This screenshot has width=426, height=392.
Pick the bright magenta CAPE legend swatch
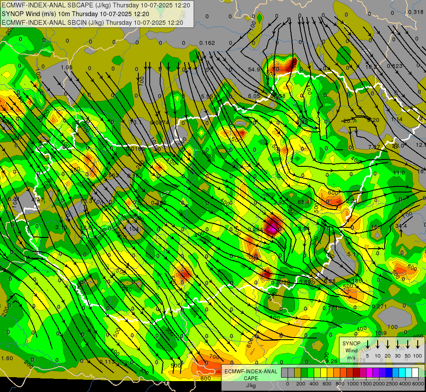click(369, 373)
